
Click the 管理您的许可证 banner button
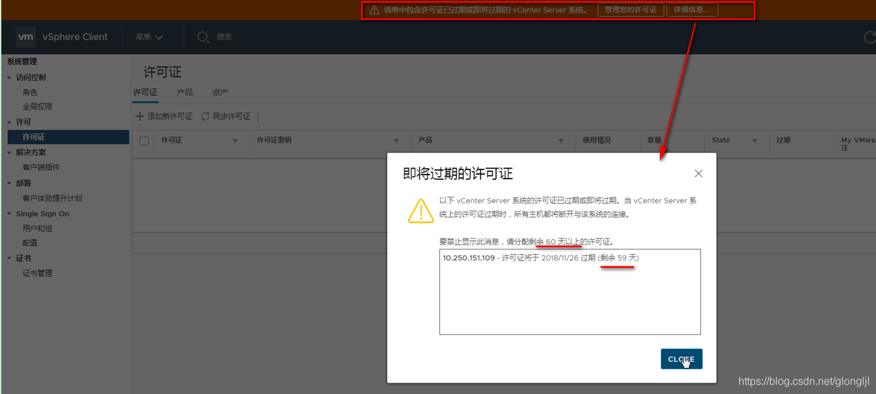630,10
